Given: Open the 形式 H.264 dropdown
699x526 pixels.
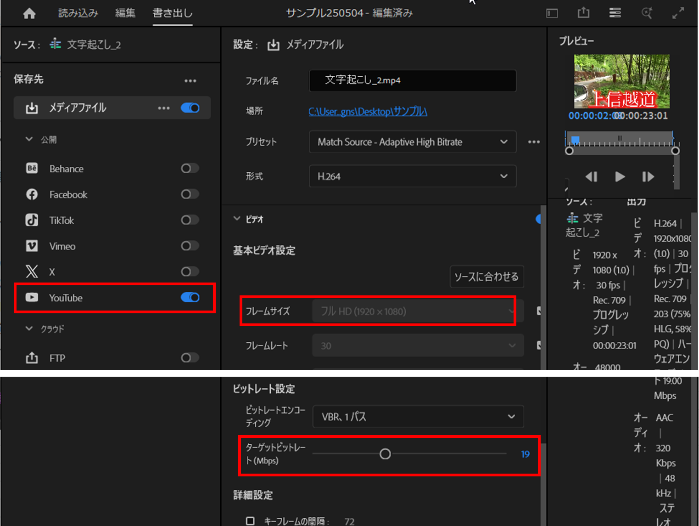Looking at the screenshot, I should coord(412,176).
